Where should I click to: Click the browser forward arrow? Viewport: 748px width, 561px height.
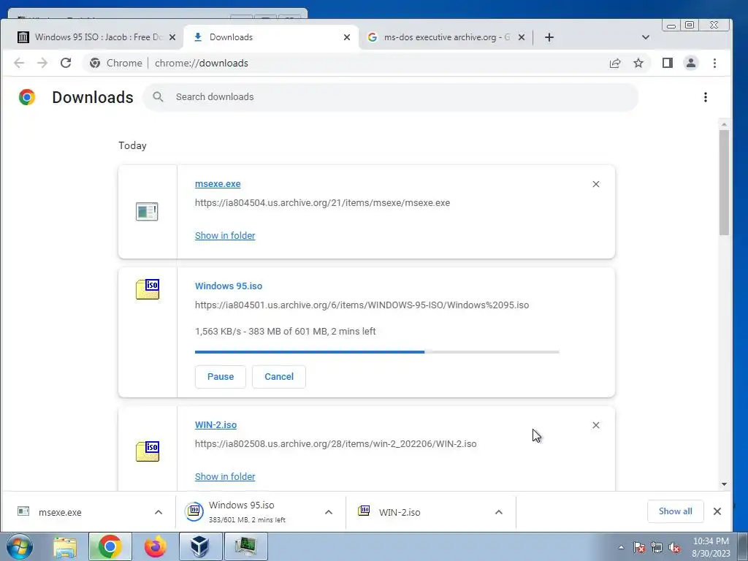pyautogui.click(x=42, y=63)
